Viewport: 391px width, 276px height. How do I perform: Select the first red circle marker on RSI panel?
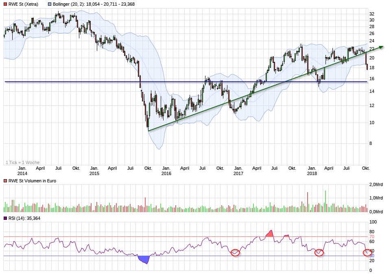tap(235, 252)
